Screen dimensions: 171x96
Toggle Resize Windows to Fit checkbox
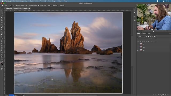[16, 6]
